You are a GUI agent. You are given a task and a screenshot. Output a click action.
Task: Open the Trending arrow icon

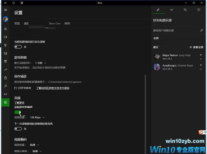(x=5, y=70)
